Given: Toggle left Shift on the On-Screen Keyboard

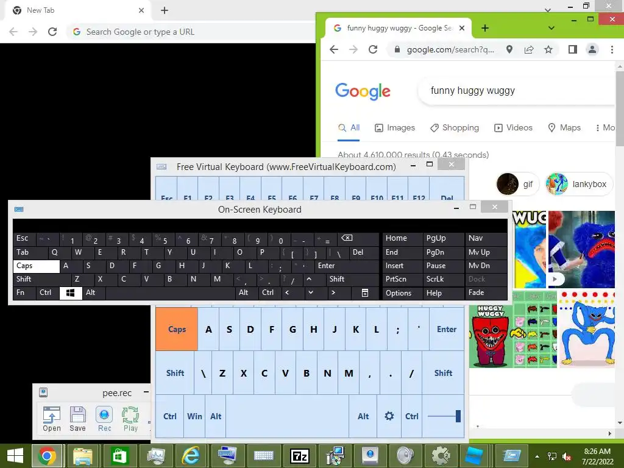Looking at the screenshot, I should (x=42, y=279).
